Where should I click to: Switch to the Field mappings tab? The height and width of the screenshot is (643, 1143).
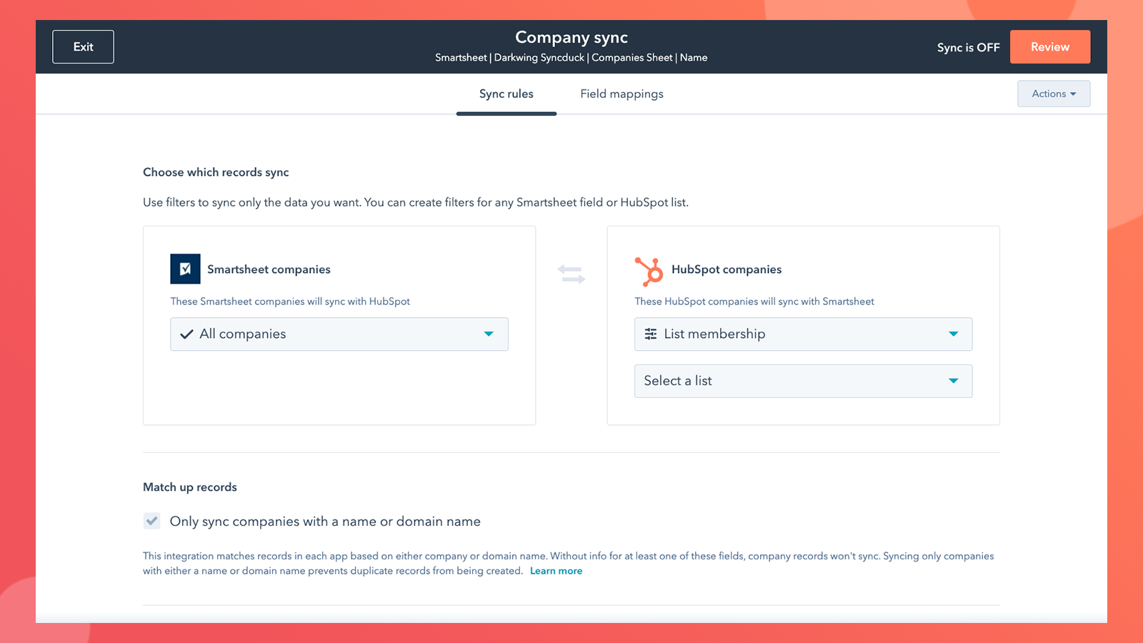(x=622, y=94)
